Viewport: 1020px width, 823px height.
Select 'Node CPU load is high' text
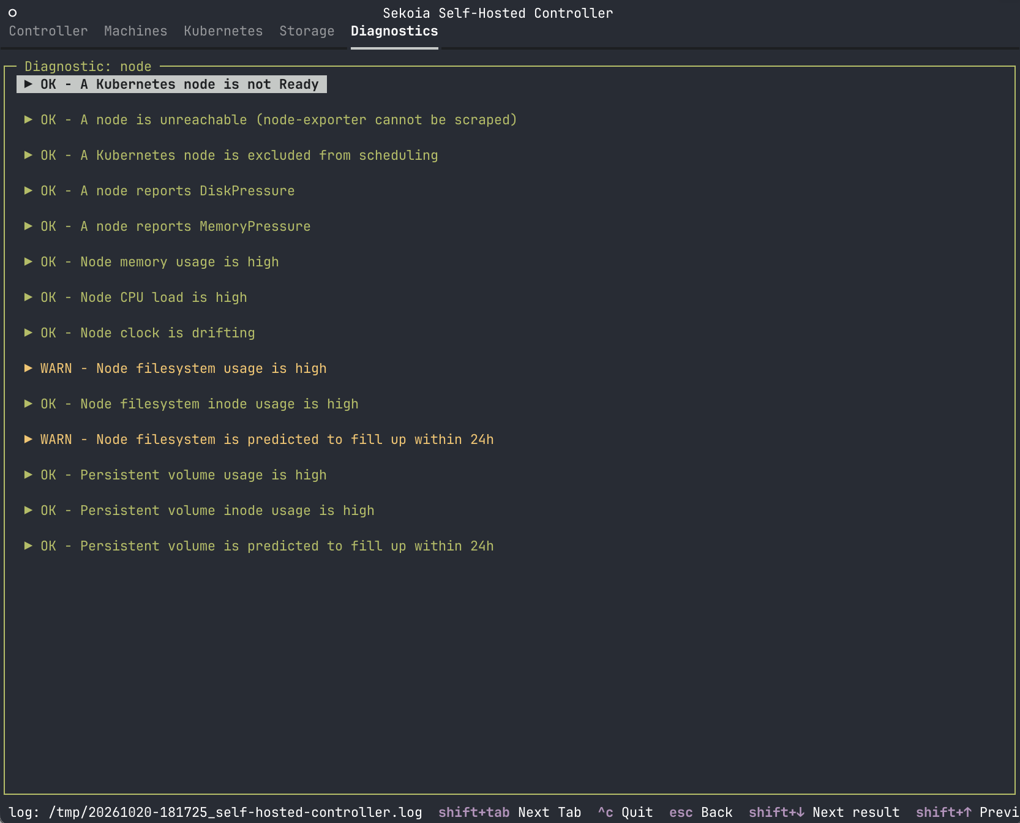163,298
